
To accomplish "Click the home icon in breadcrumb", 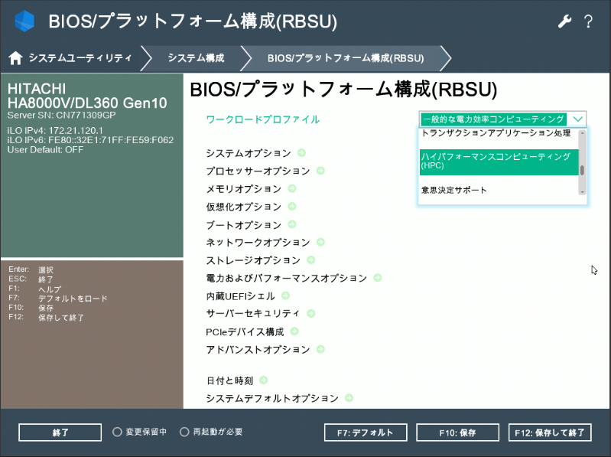I will coord(15,58).
